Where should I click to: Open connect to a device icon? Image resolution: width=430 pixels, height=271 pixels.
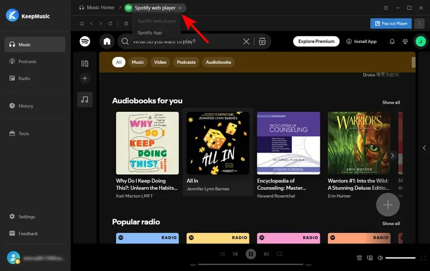370,258
